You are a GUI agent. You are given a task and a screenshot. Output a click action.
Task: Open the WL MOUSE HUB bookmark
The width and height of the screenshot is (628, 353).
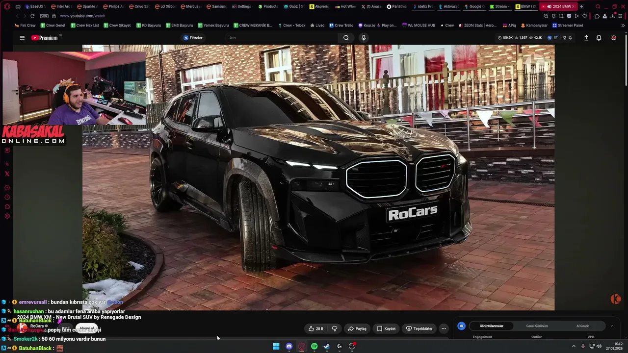point(419,25)
